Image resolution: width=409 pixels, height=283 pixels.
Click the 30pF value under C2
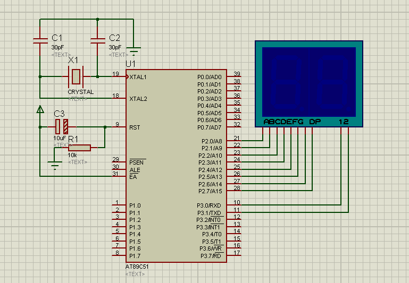(115, 47)
